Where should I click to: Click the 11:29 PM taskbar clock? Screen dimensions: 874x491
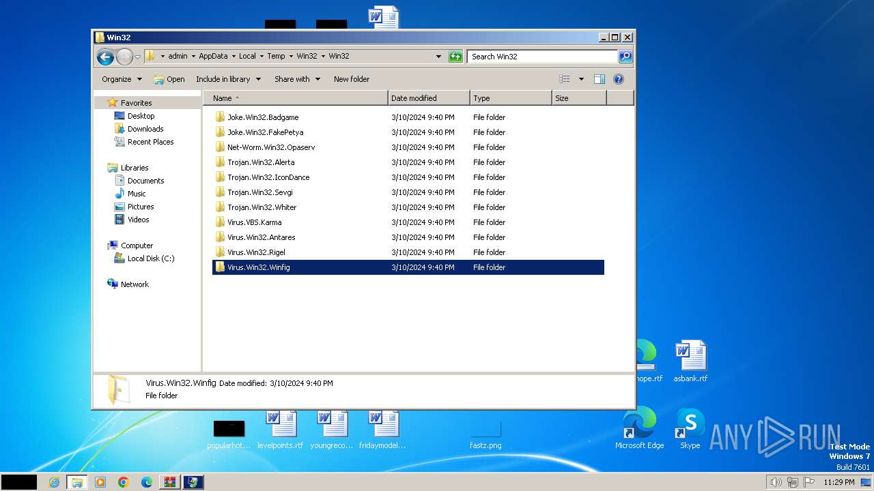[838, 482]
